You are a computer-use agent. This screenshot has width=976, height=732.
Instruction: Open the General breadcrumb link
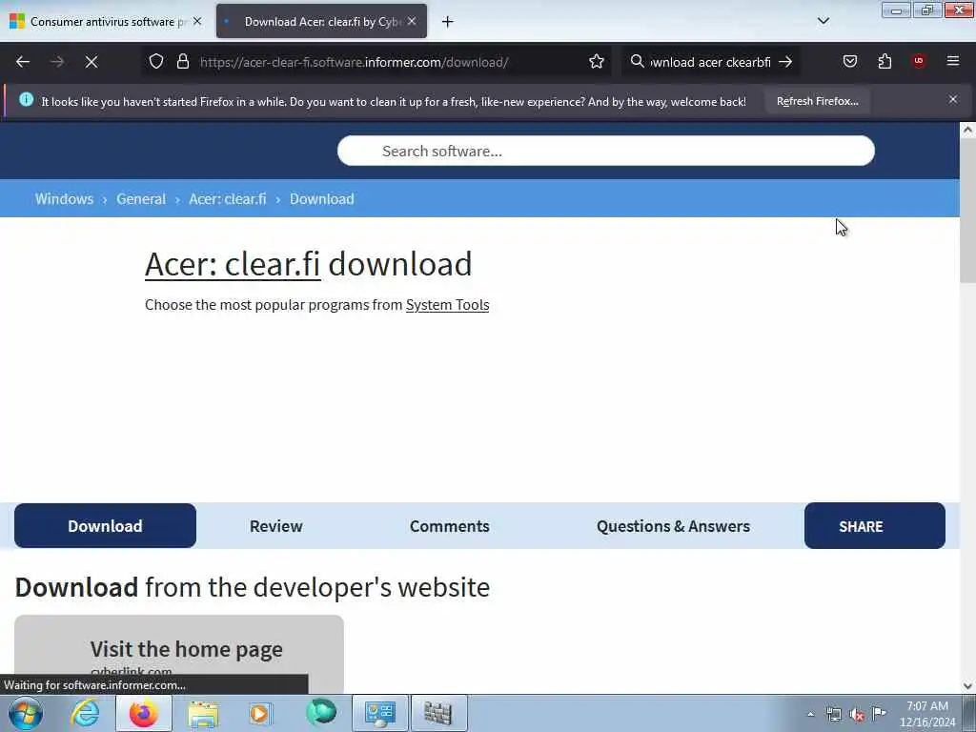[x=141, y=199]
